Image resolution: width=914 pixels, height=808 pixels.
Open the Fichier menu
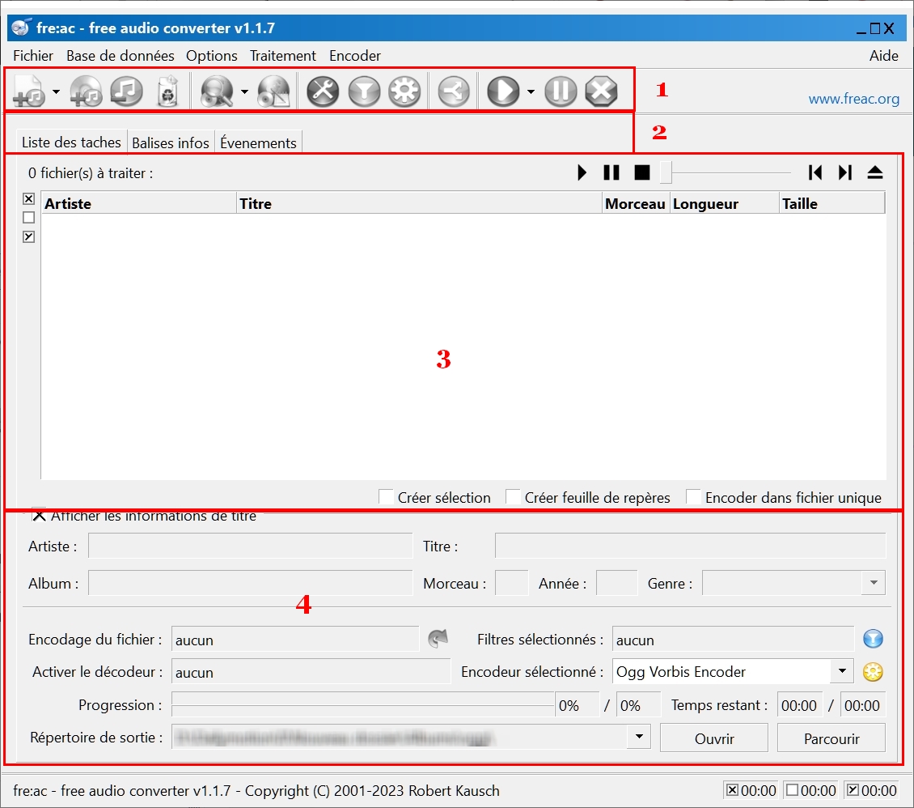point(33,55)
